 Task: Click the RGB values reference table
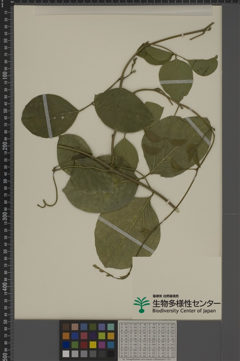click(147, 340)
